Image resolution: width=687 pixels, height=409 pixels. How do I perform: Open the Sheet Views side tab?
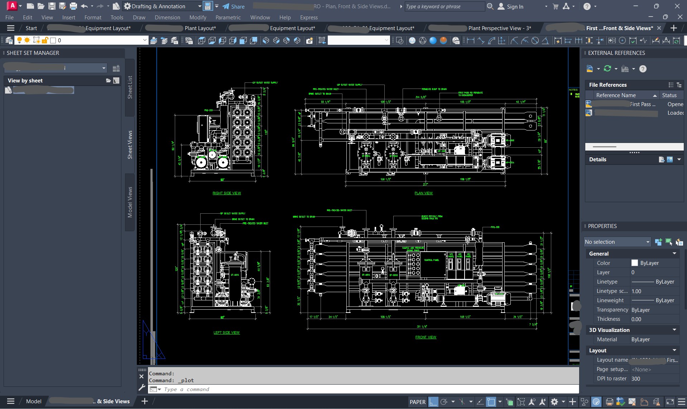tap(130, 144)
